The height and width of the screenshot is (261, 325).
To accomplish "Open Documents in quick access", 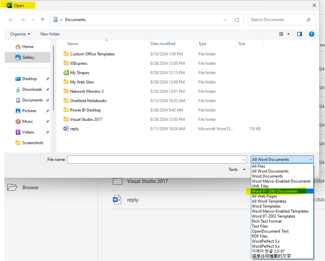I will click(x=29, y=100).
